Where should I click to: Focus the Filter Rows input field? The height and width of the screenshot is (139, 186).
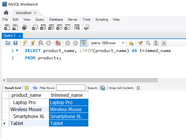tap(71, 88)
